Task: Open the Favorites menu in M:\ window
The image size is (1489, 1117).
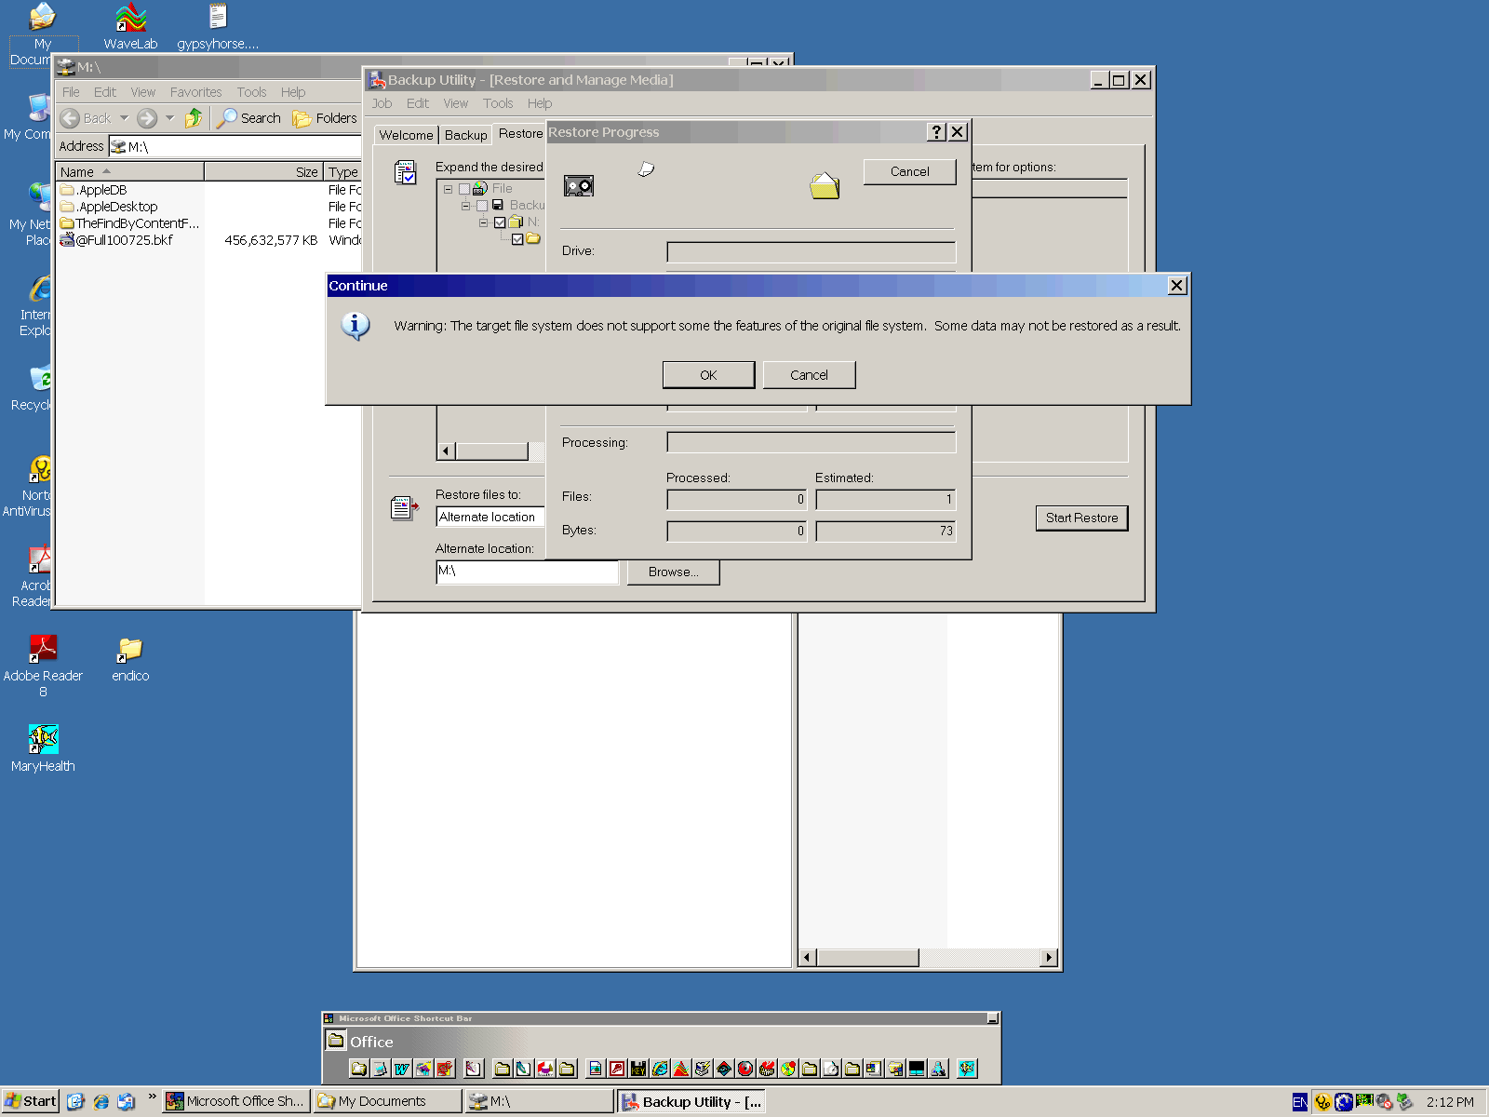Action: coord(195,92)
